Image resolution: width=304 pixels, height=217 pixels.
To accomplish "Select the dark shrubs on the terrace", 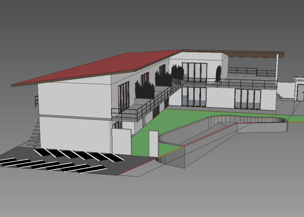I will pos(145,90).
